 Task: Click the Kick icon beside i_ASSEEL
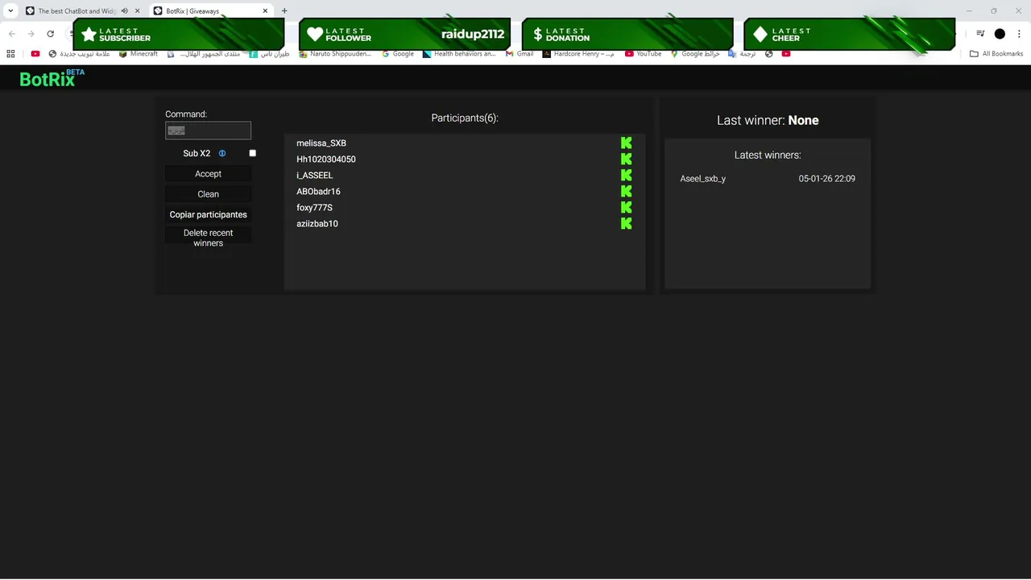tap(626, 175)
